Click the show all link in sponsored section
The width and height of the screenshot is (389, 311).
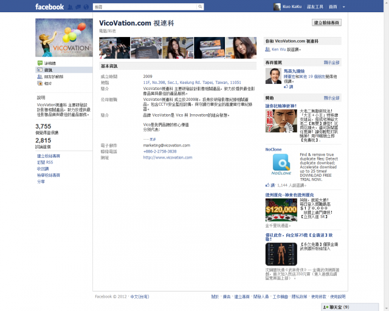(x=331, y=98)
